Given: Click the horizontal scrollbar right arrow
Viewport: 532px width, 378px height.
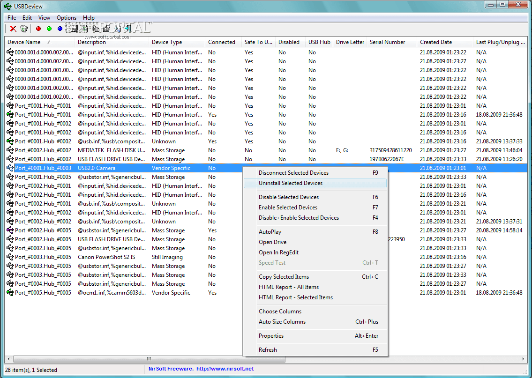Looking at the screenshot, I should [524, 359].
